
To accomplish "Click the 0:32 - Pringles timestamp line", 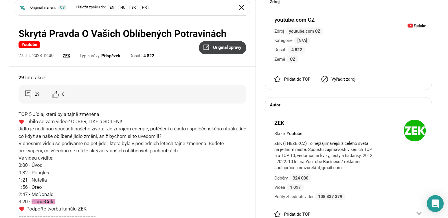I will 34,173.
